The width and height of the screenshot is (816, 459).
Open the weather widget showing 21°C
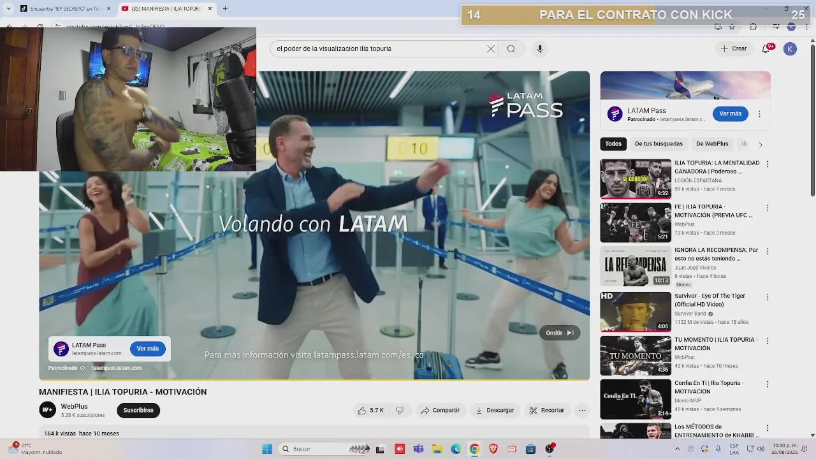tap(35, 449)
